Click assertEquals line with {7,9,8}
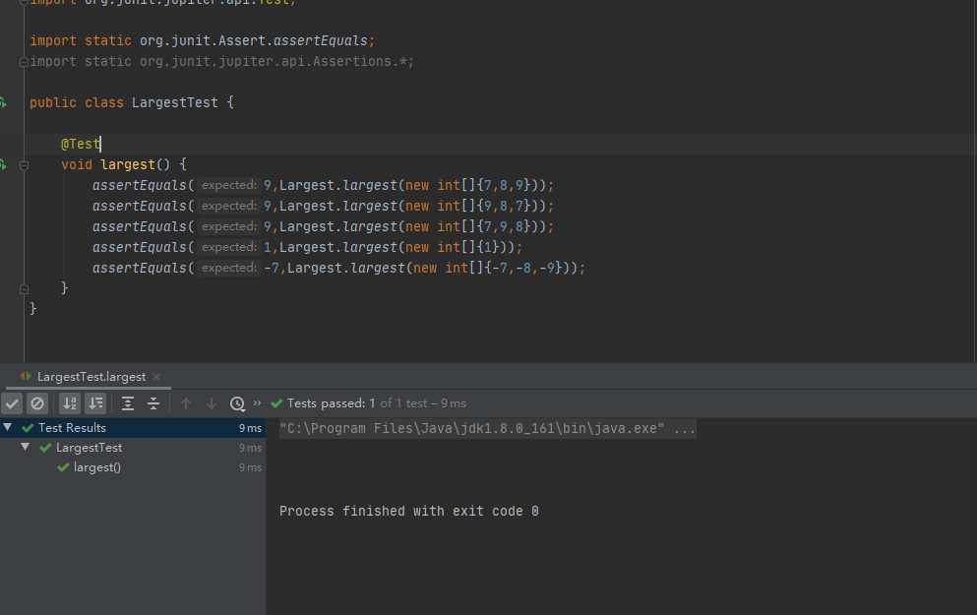The image size is (977, 615). [323, 226]
